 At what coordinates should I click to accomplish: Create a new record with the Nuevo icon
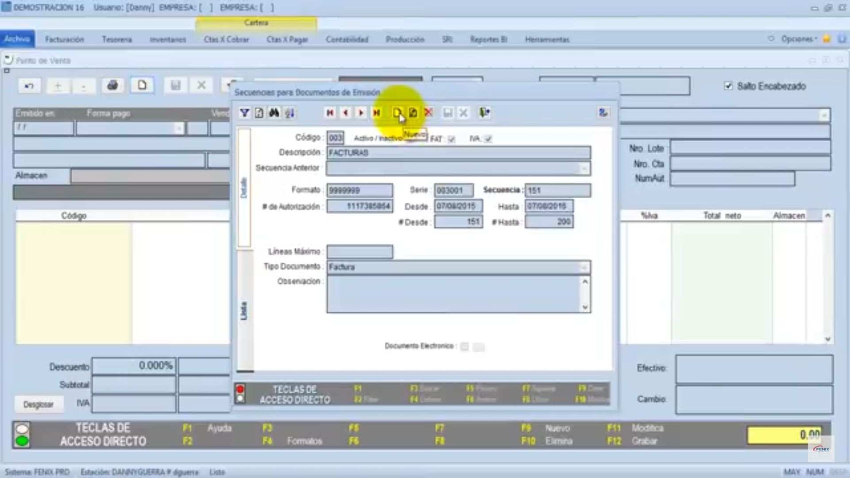pos(398,113)
